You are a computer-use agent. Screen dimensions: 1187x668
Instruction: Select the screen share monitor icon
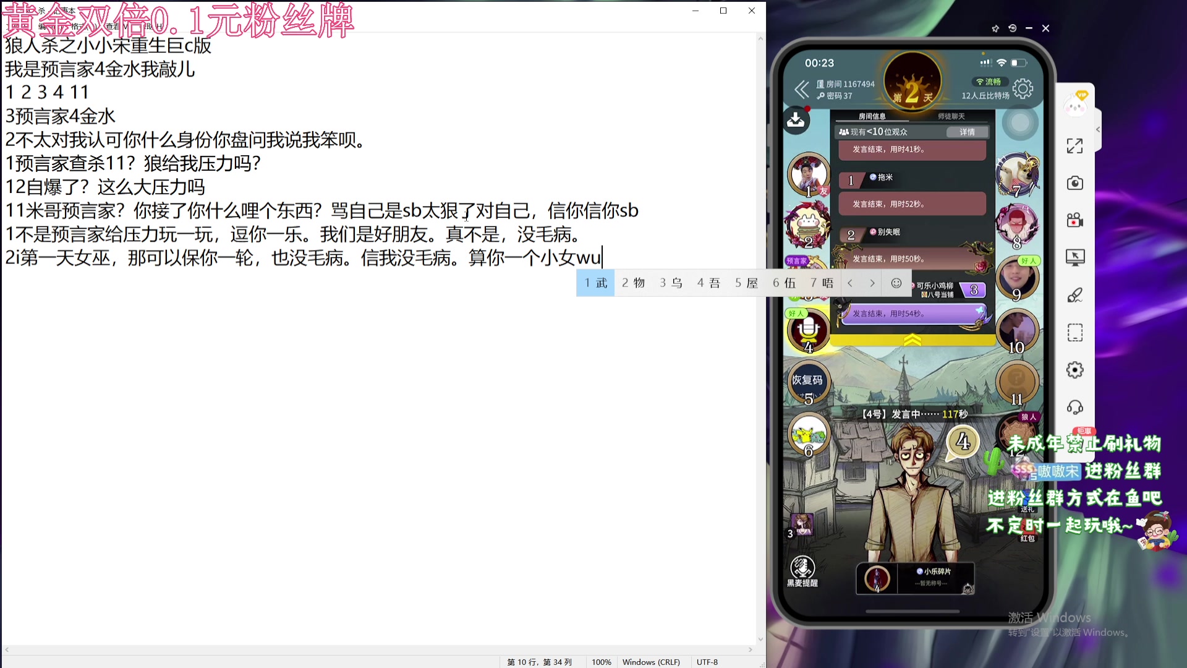tap(1075, 257)
